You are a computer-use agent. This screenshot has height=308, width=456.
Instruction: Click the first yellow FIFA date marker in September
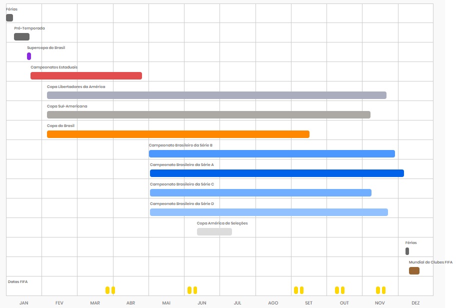tap(296, 290)
